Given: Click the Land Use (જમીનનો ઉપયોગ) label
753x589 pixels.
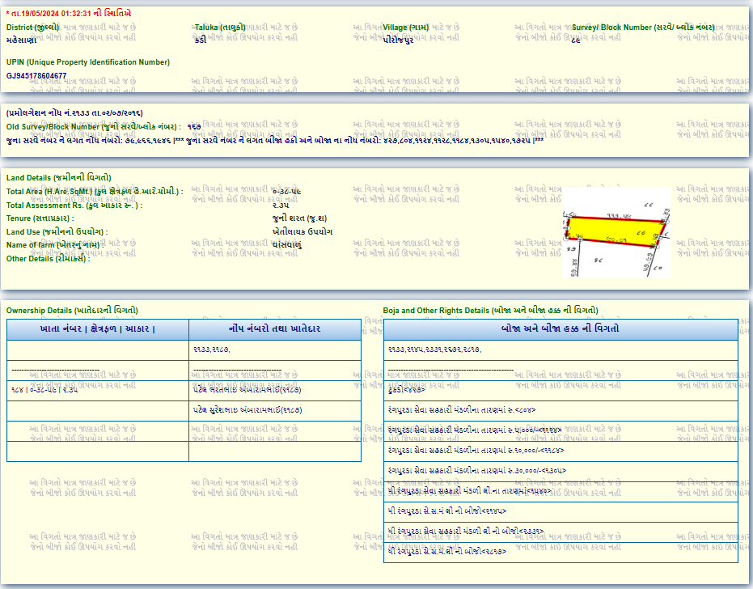Looking at the screenshot, I should pyautogui.click(x=57, y=232).
